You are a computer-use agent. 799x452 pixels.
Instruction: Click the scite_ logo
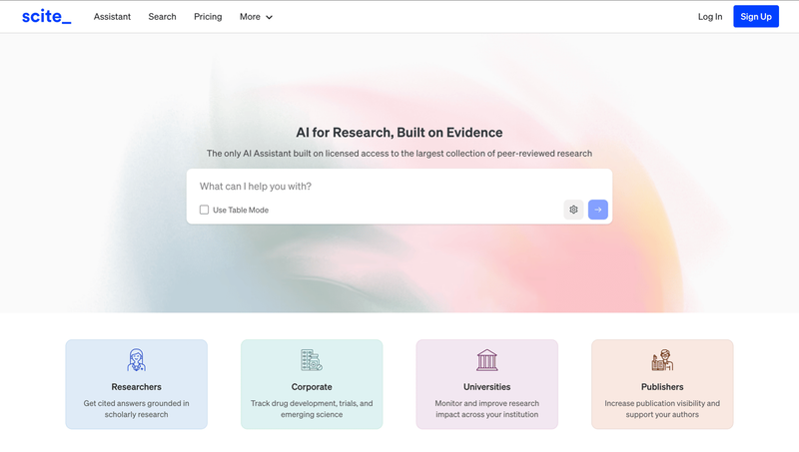click(46, 16)
